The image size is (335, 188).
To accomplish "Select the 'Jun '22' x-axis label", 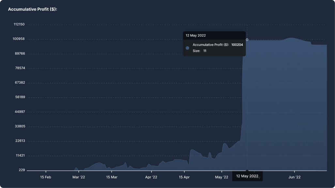I will (294, 177).
